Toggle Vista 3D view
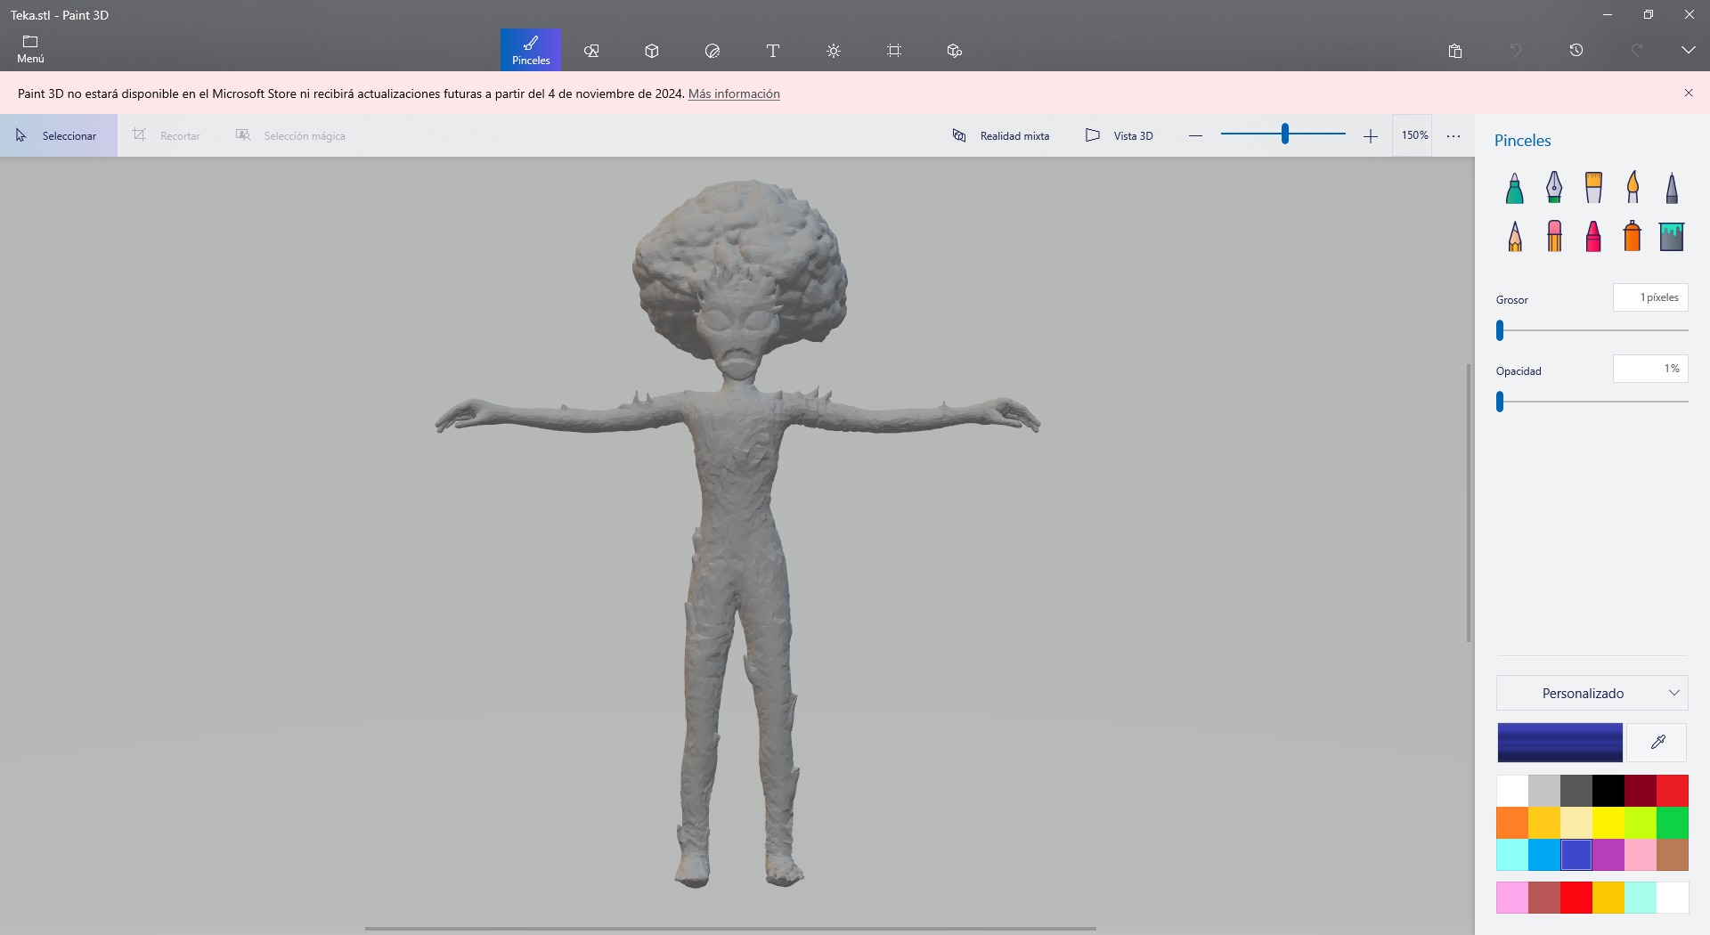The image size is (1710, 935). [x=1120, y=135]
